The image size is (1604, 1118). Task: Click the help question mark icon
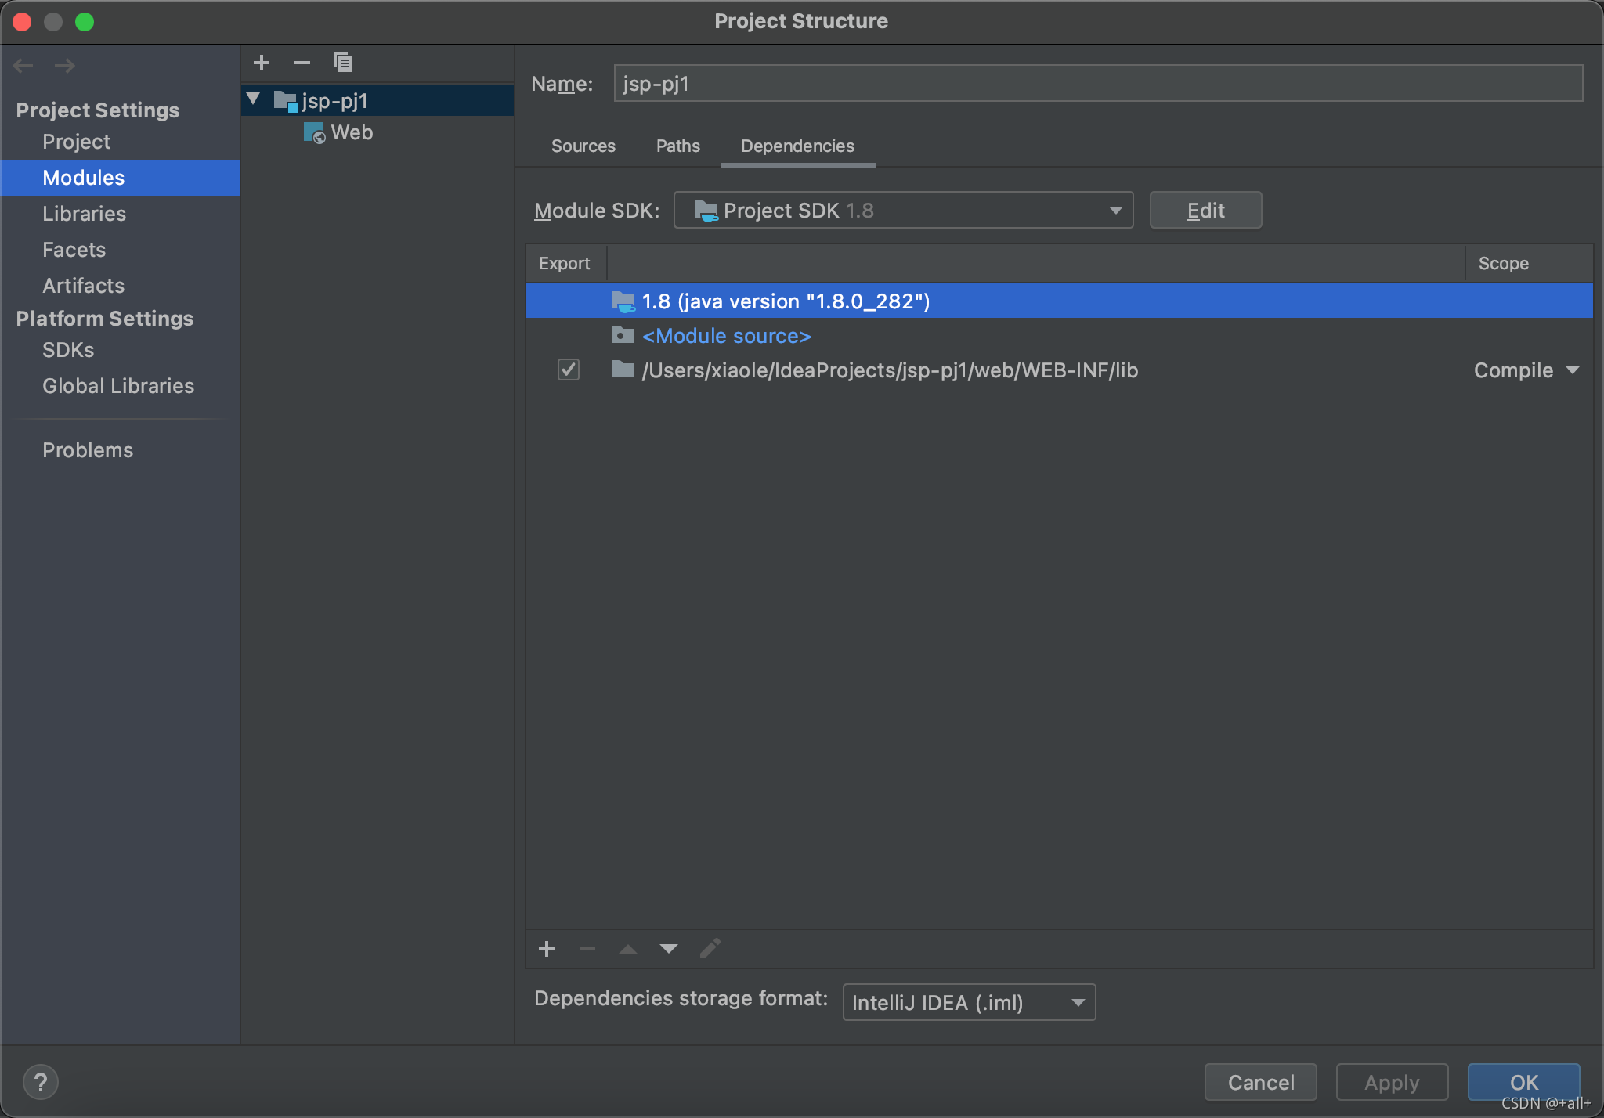tap(41, 1082)
